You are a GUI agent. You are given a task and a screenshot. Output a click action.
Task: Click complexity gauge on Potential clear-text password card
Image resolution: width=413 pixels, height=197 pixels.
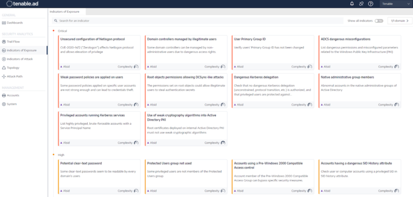coord(136,191)
